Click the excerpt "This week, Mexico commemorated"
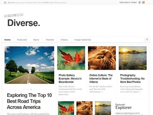 click(70, 90)
